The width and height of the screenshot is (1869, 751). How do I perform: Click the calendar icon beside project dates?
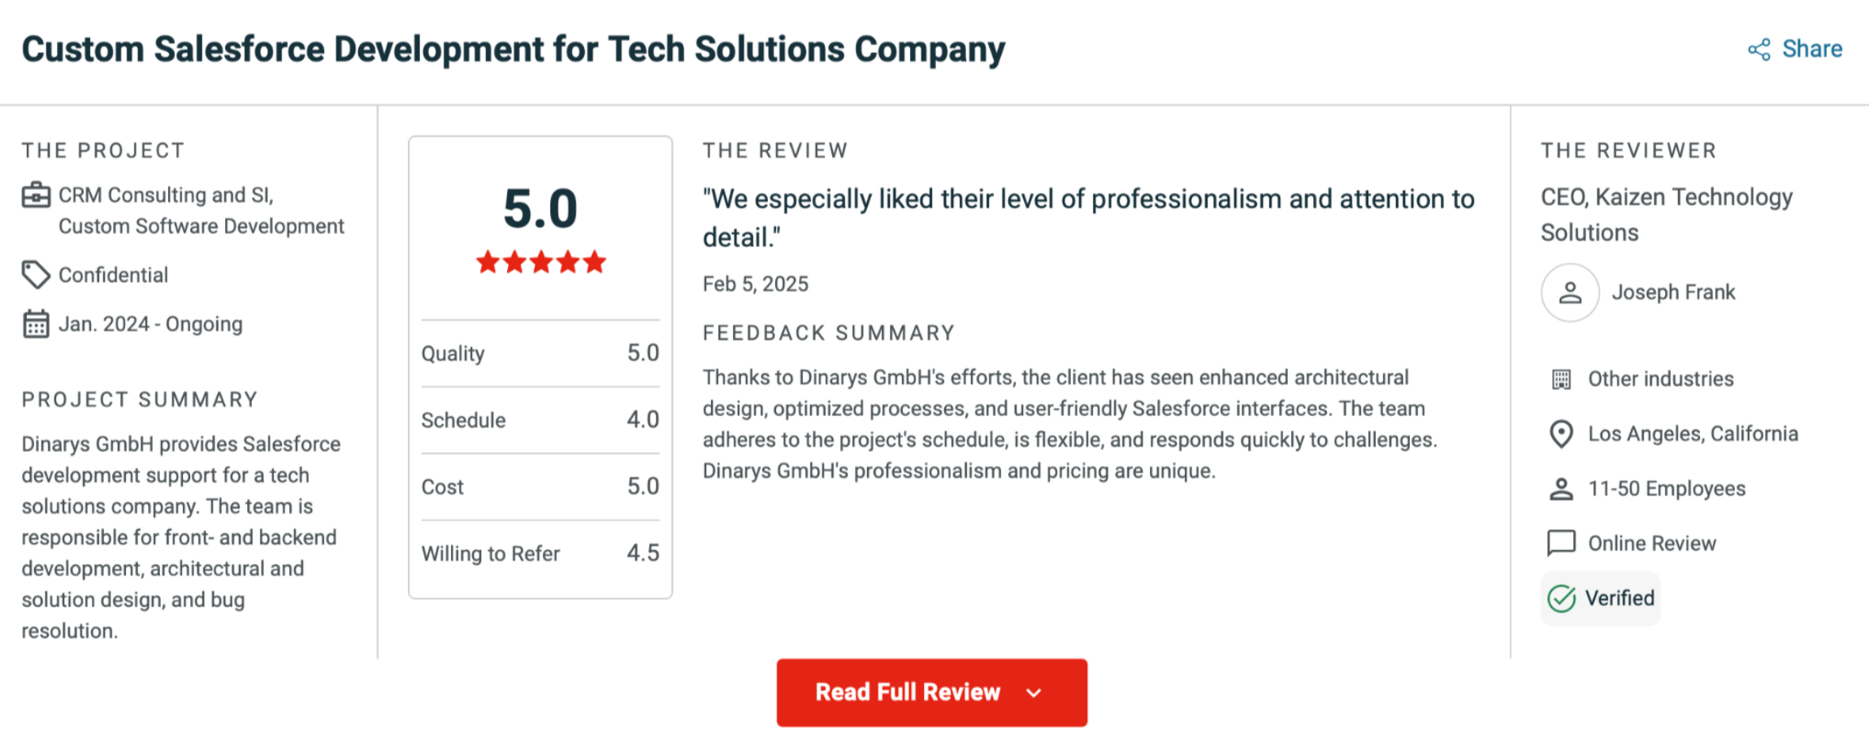[36, 323]
